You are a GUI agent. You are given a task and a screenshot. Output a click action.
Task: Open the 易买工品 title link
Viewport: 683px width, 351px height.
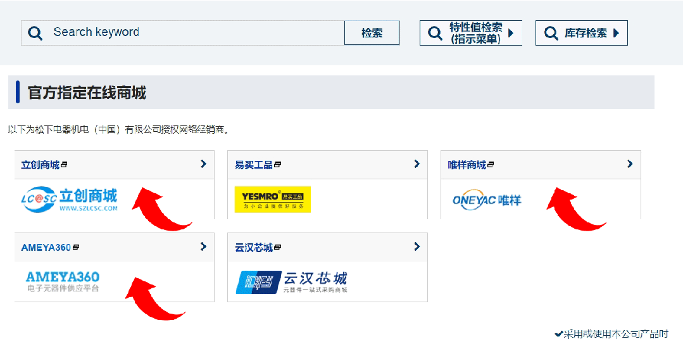[x=254, y=165]
